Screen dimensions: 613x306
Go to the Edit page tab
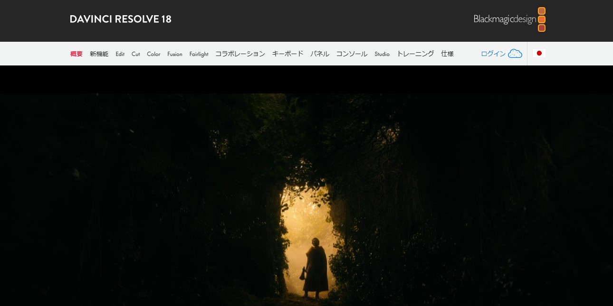tap(120, 54)
